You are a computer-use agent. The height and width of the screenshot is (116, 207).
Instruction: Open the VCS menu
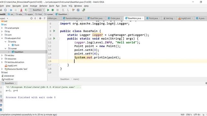pos(71,6)
